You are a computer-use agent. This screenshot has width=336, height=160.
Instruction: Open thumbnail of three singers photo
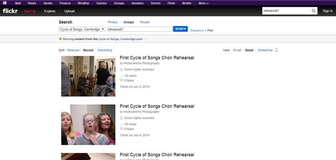(88, 124)
